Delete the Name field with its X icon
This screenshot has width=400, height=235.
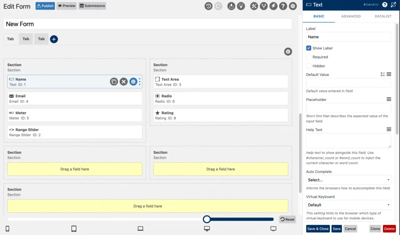point(123,81)
